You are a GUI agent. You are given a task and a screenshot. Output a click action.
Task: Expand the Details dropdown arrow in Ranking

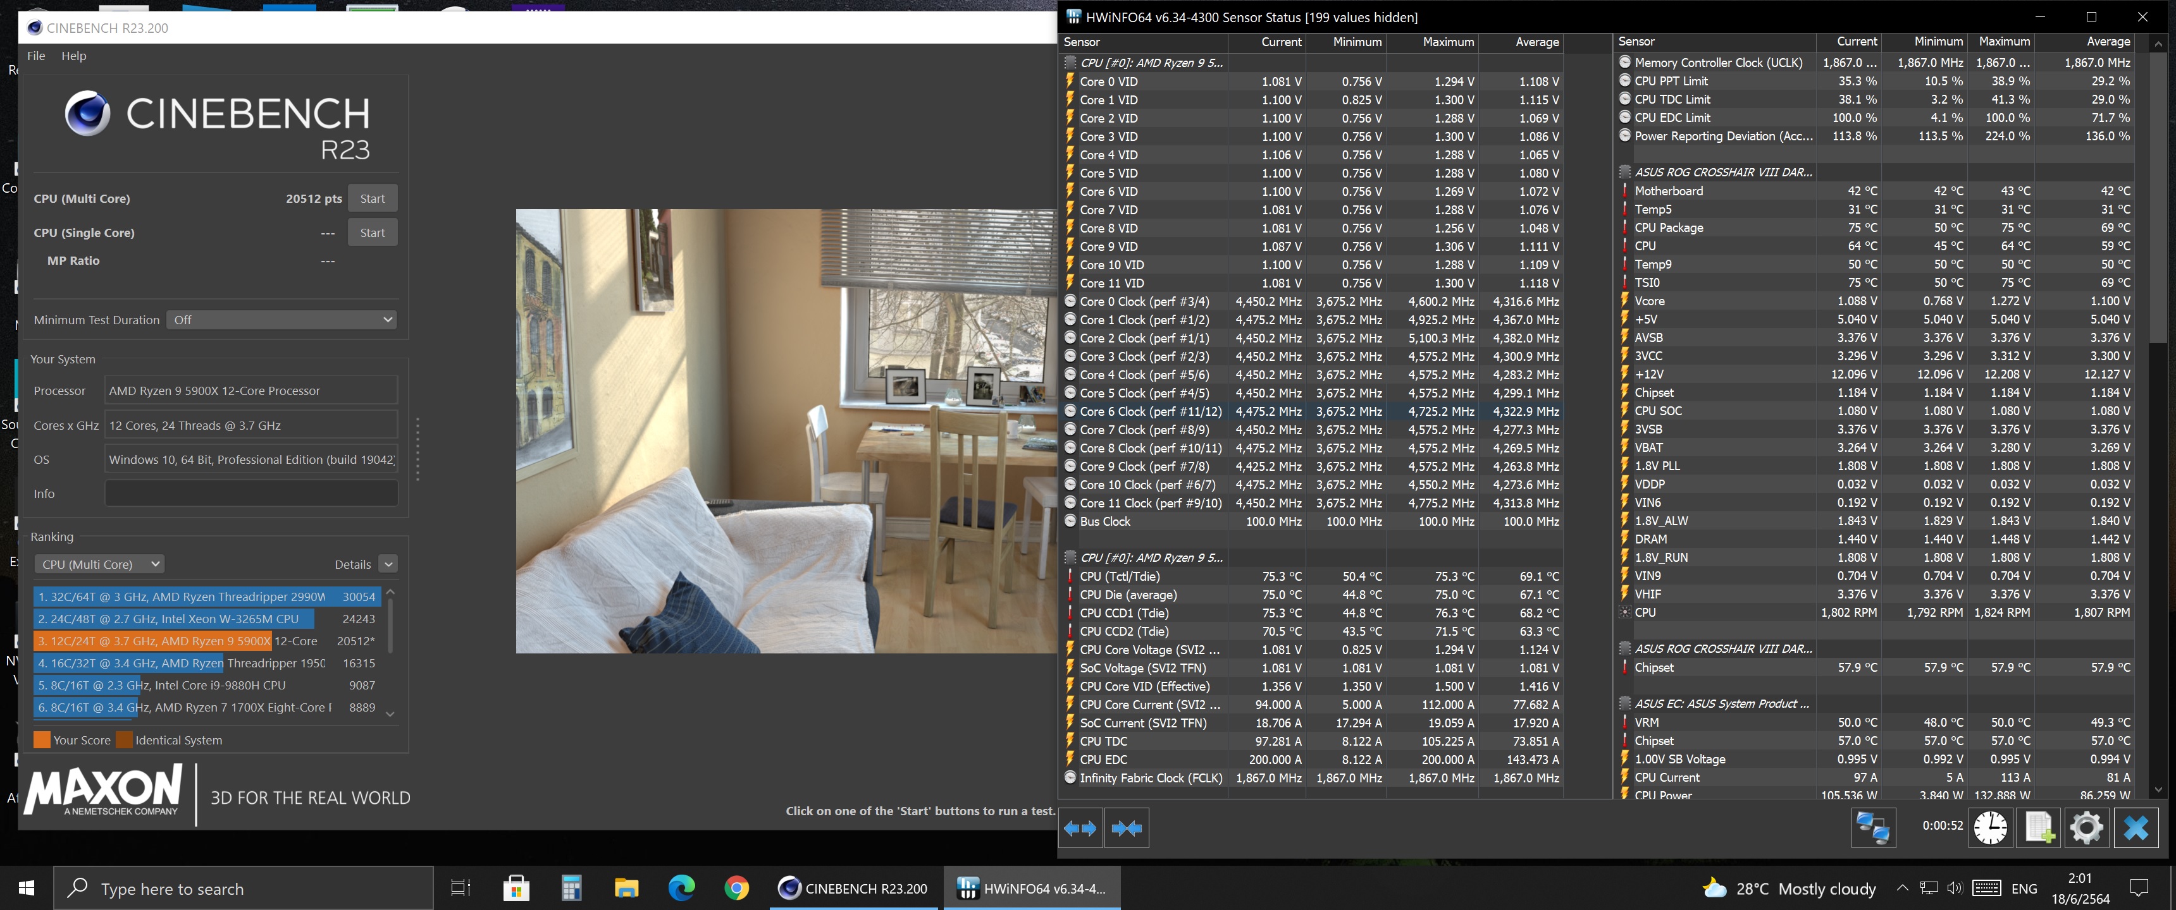pyautogui.click(x=388, y=564)
